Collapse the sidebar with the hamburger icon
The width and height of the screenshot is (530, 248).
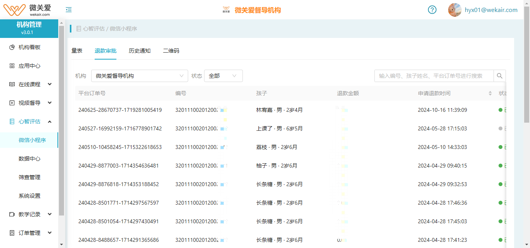[69, 10]
